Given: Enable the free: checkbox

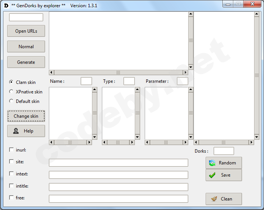Looking at the screenshot, I should (11, 198).
